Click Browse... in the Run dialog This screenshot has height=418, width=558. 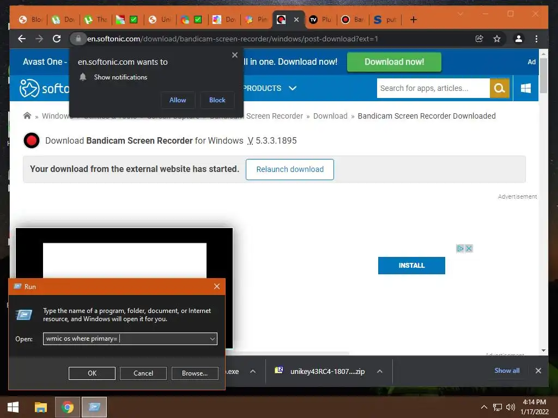click(195, 373)
